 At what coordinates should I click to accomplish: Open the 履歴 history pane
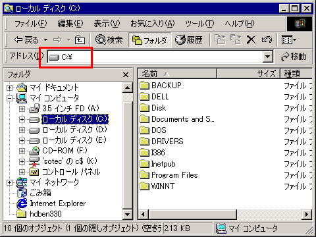[189, 40]
